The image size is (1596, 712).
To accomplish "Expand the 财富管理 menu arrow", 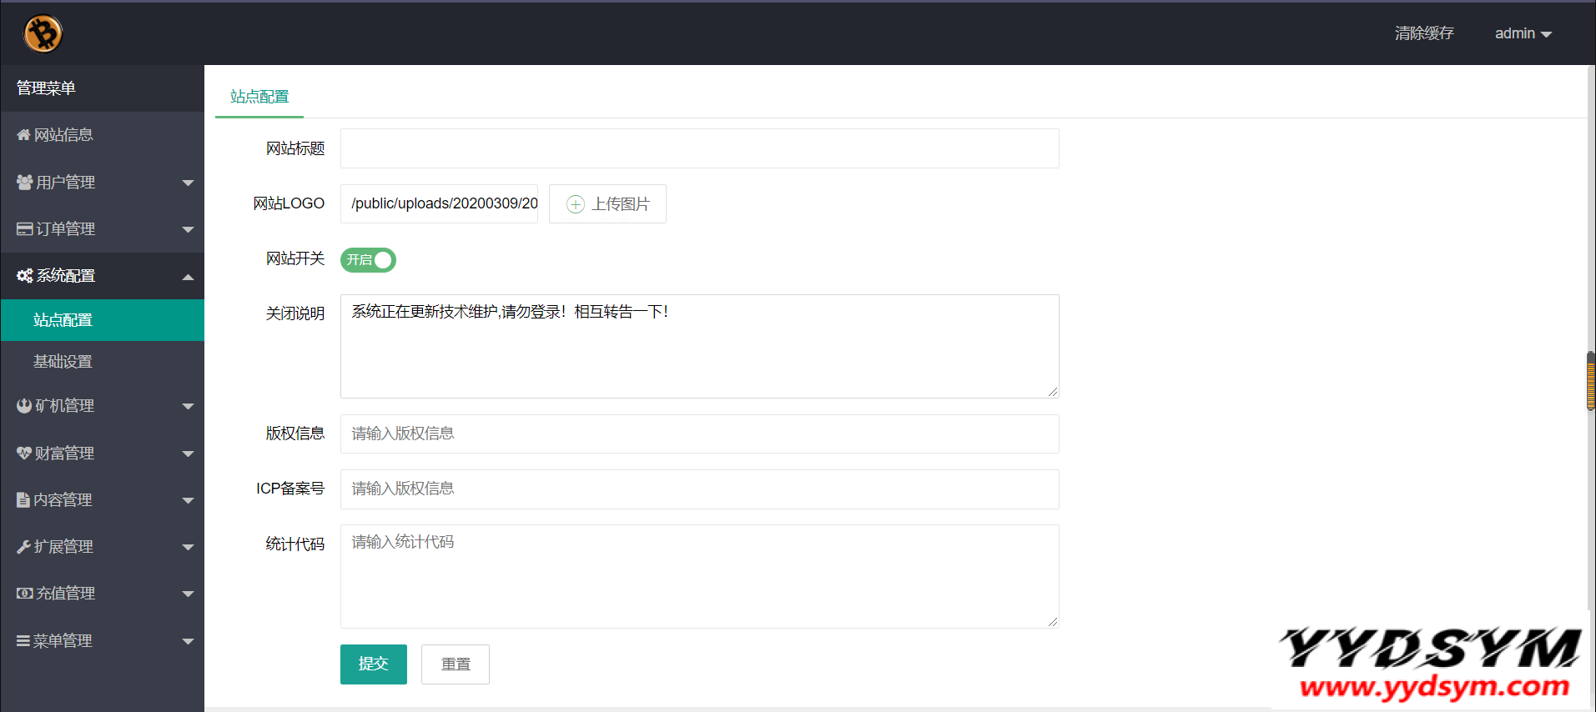I will (188, 454).
